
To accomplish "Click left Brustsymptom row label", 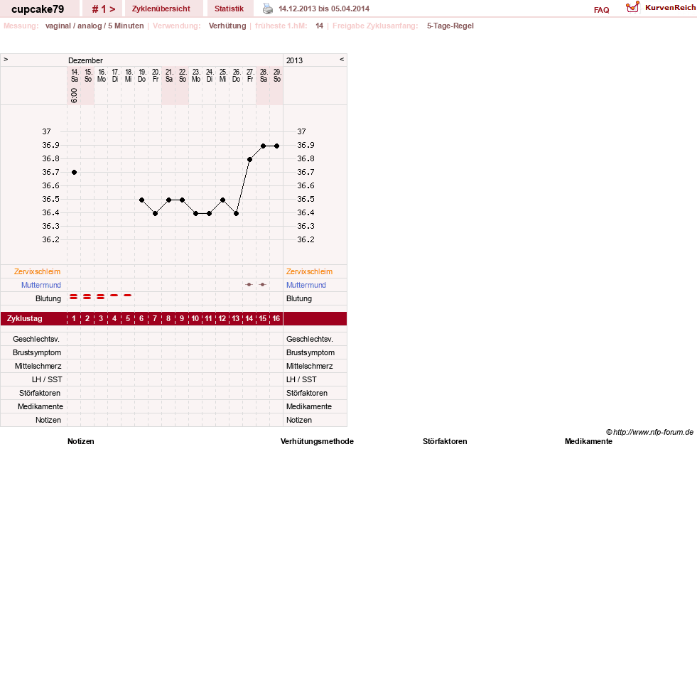I will pyautogui.click(x=37, y=352).
